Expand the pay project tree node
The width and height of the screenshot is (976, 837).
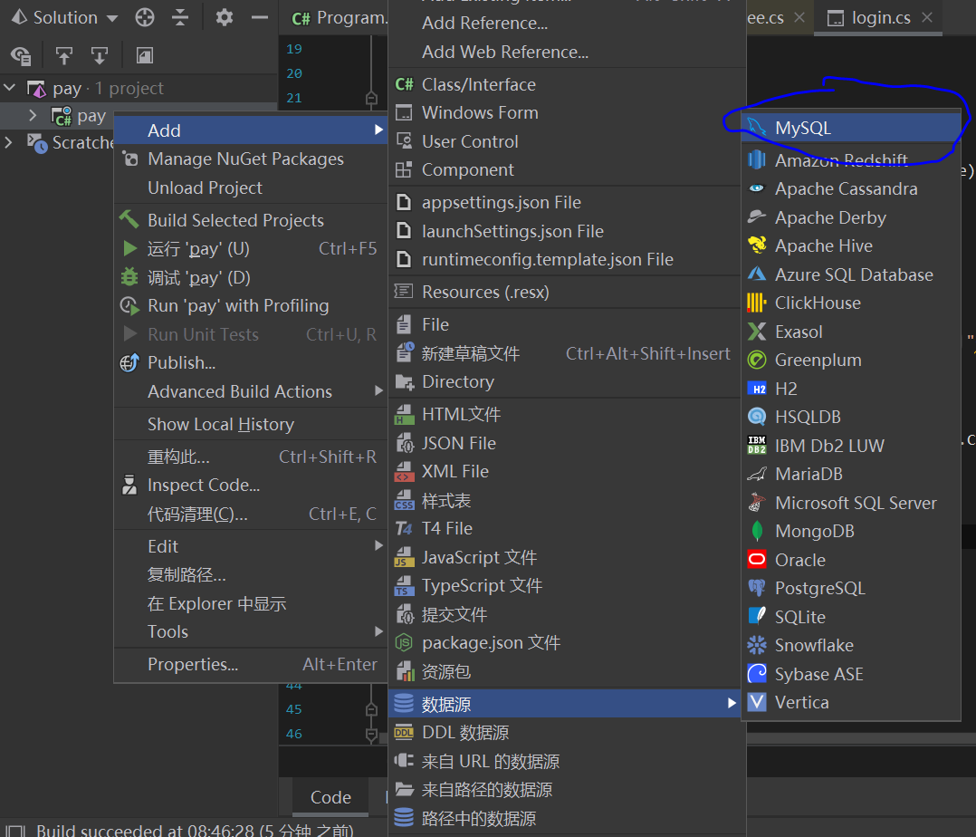(33, 116)
